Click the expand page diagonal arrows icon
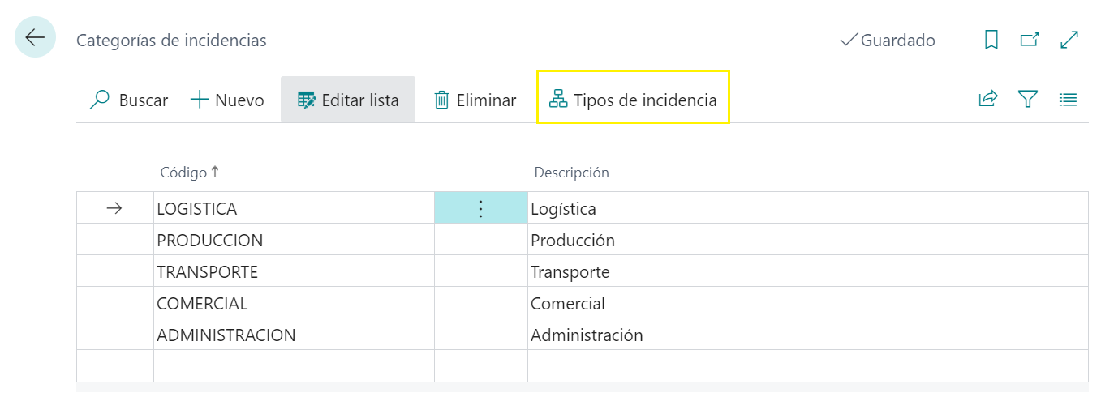This screenshot has height=397, width=1101. 1069,40
